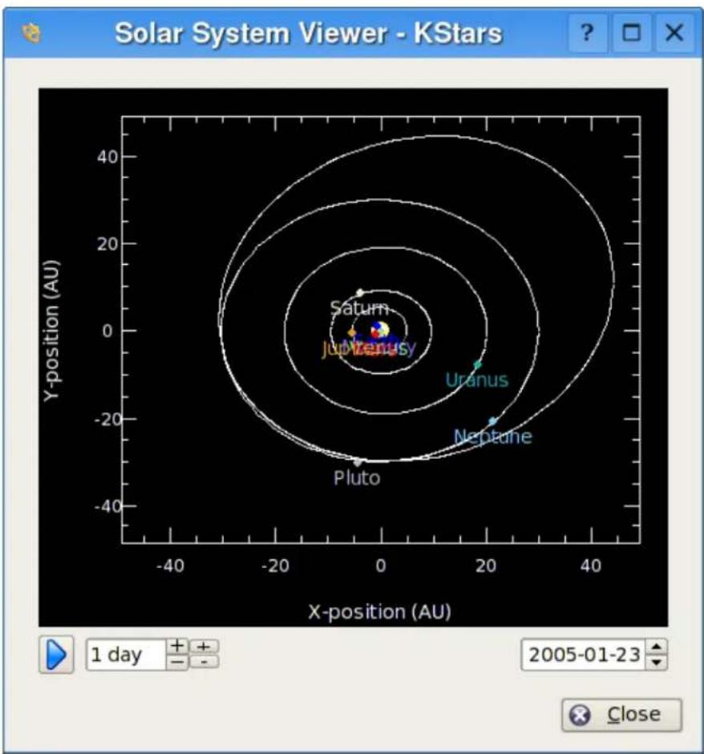Select the orange Jupiter planet marker
Viewport: 704px width, 754px height.
coord(352,332)
